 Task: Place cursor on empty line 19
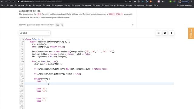click(x=99, y=84)
